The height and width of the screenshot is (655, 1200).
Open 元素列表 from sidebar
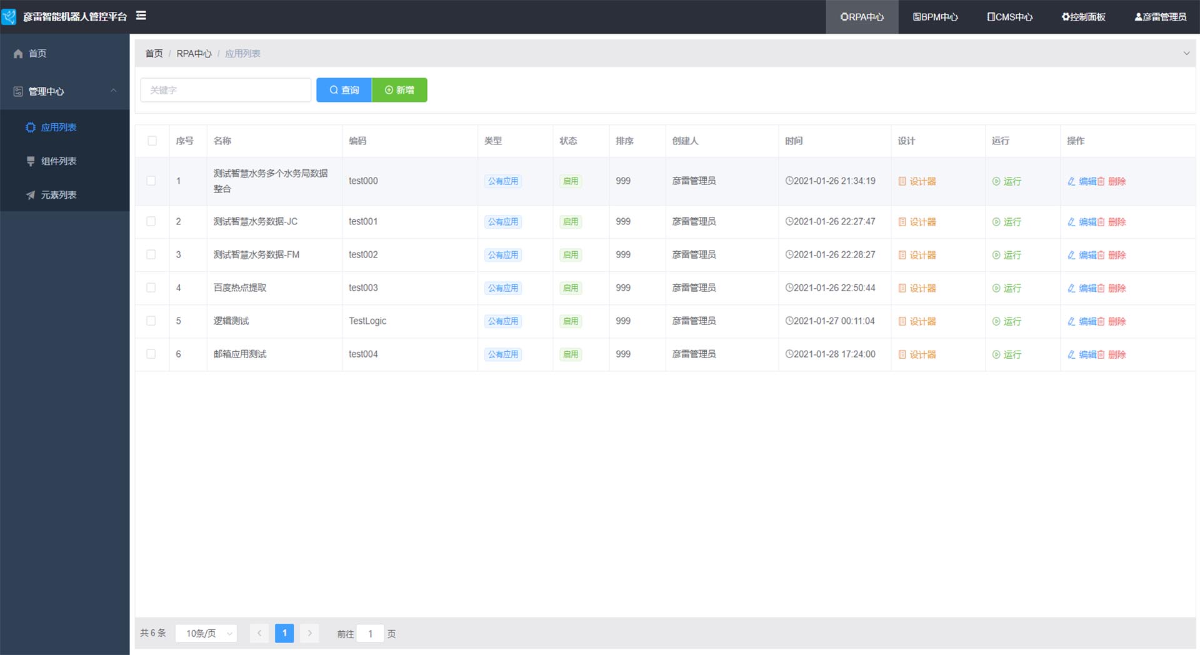coord(58,195)
